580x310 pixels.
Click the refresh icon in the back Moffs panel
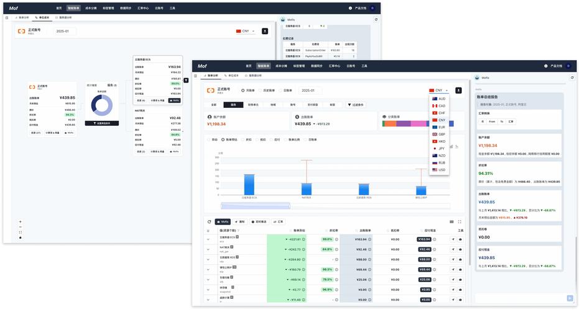coord(376,20)
